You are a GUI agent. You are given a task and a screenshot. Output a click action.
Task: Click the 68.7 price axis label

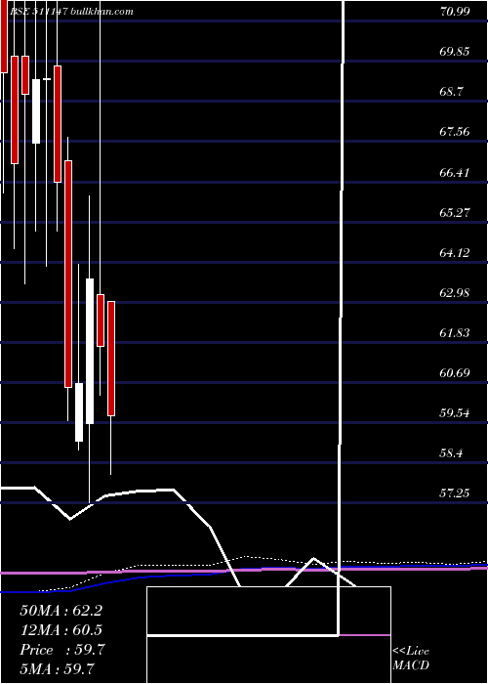point(452,92)
